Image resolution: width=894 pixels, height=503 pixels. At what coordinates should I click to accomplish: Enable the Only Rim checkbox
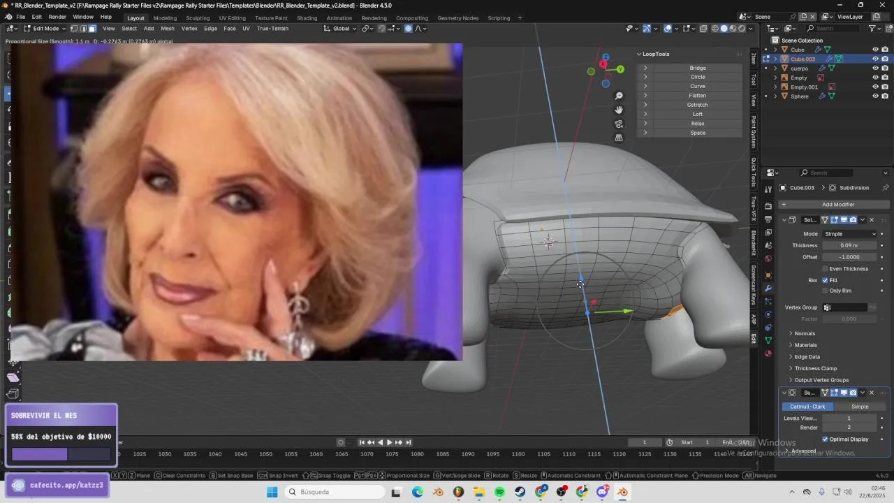[x=826, y=291]
